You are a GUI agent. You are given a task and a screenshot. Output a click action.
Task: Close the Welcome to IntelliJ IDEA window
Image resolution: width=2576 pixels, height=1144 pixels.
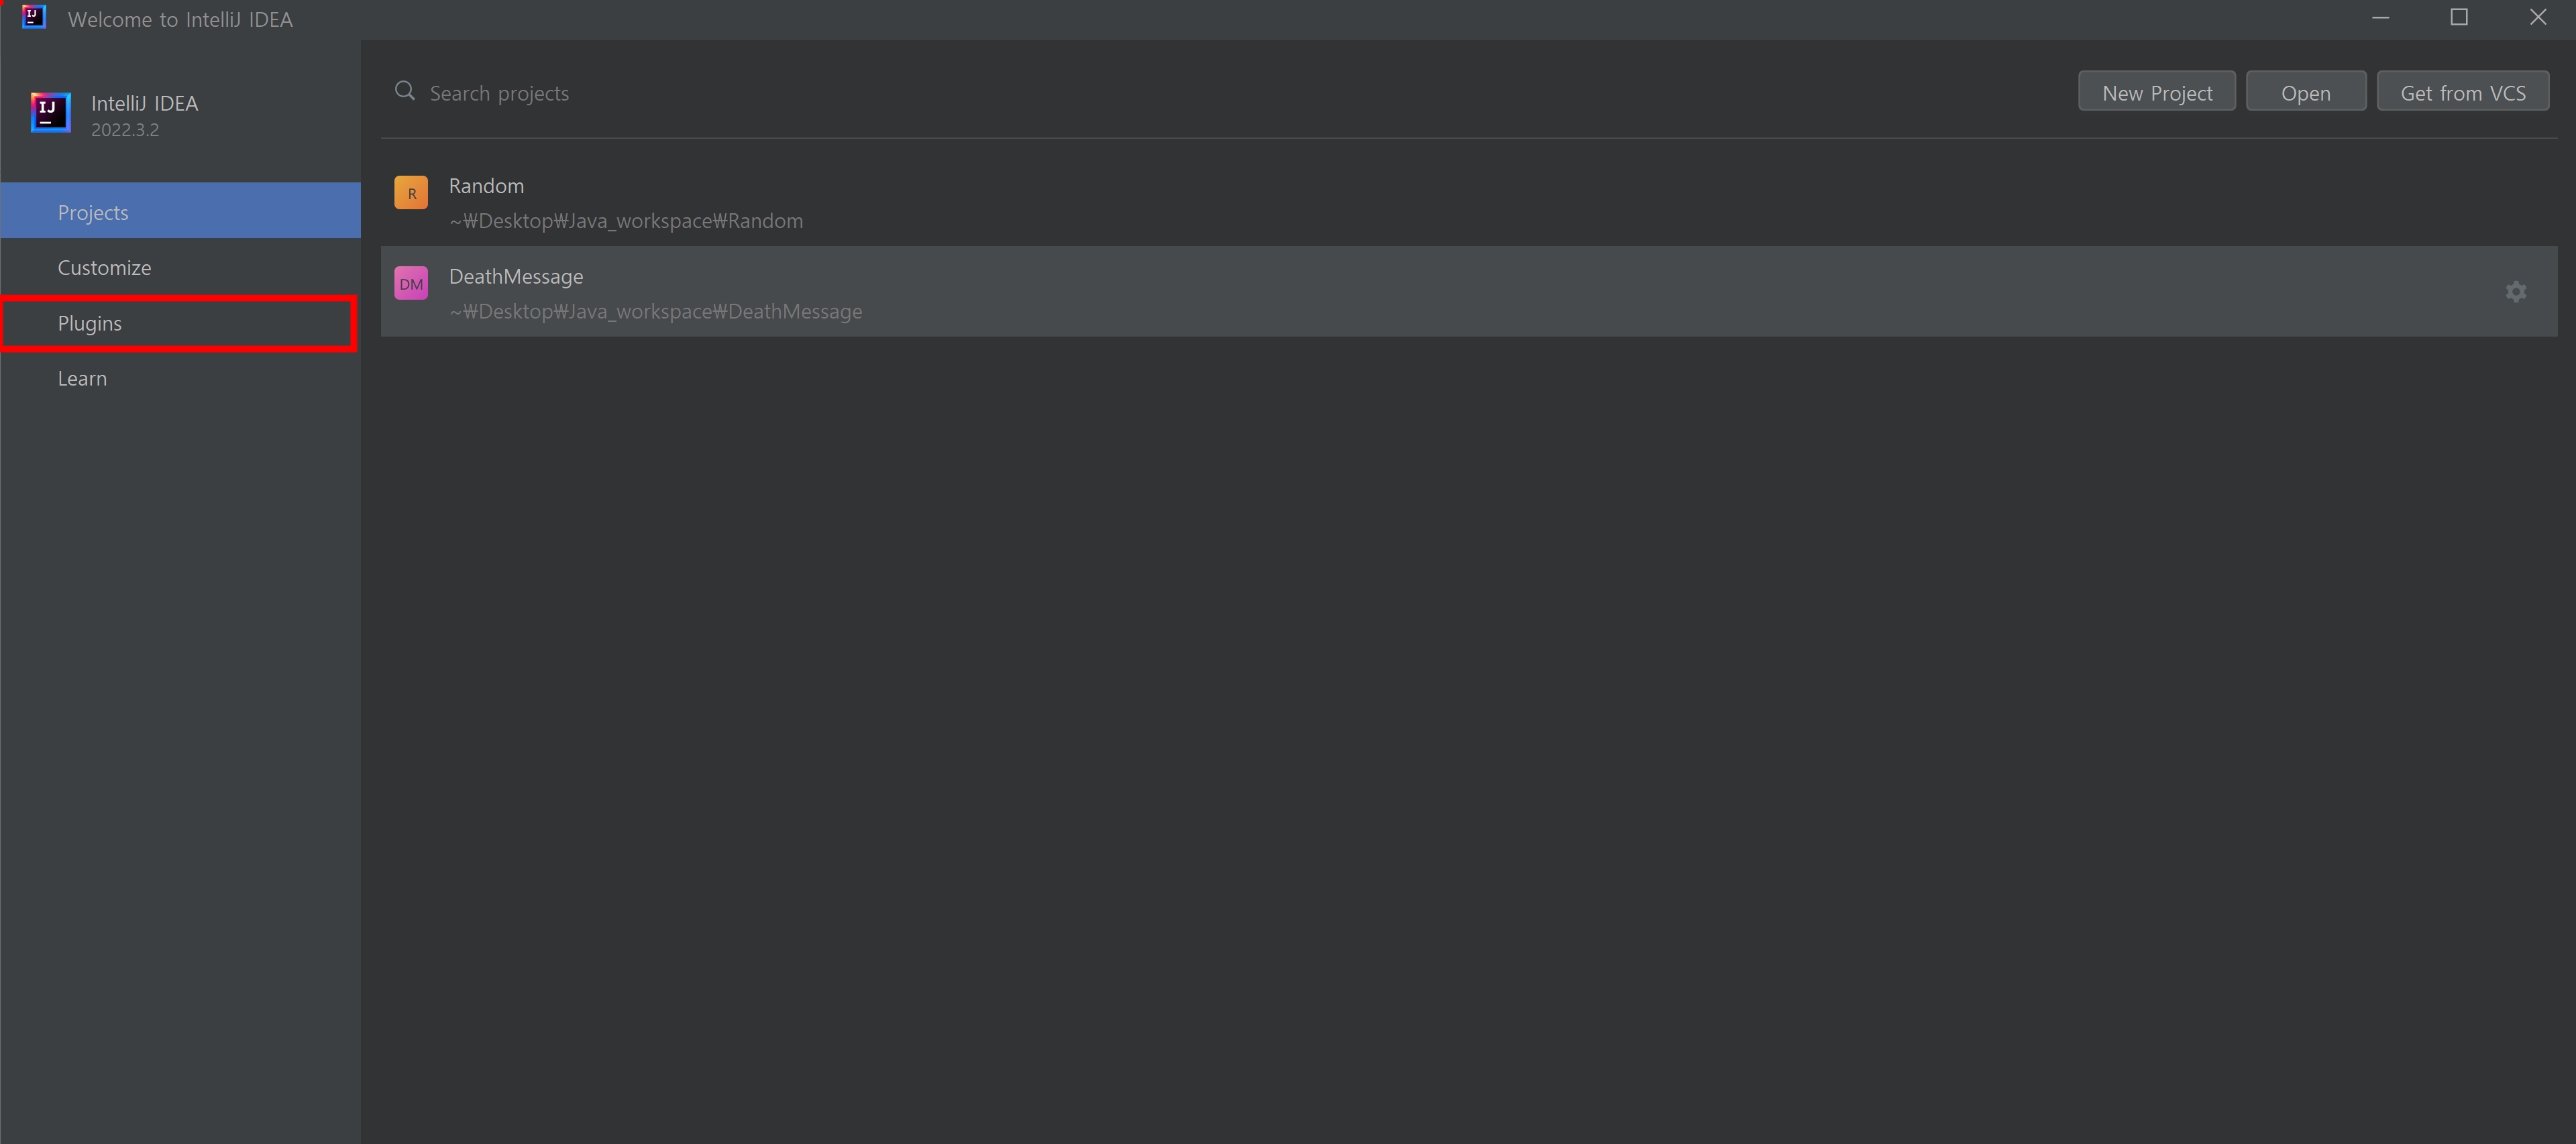[2538, 18]
